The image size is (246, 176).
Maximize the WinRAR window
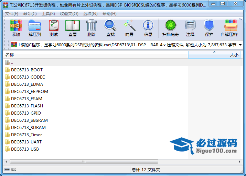tap(223, 4)
